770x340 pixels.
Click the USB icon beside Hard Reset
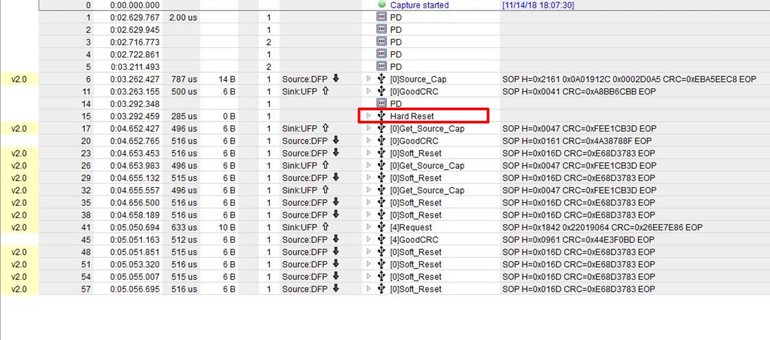[381, 116]
